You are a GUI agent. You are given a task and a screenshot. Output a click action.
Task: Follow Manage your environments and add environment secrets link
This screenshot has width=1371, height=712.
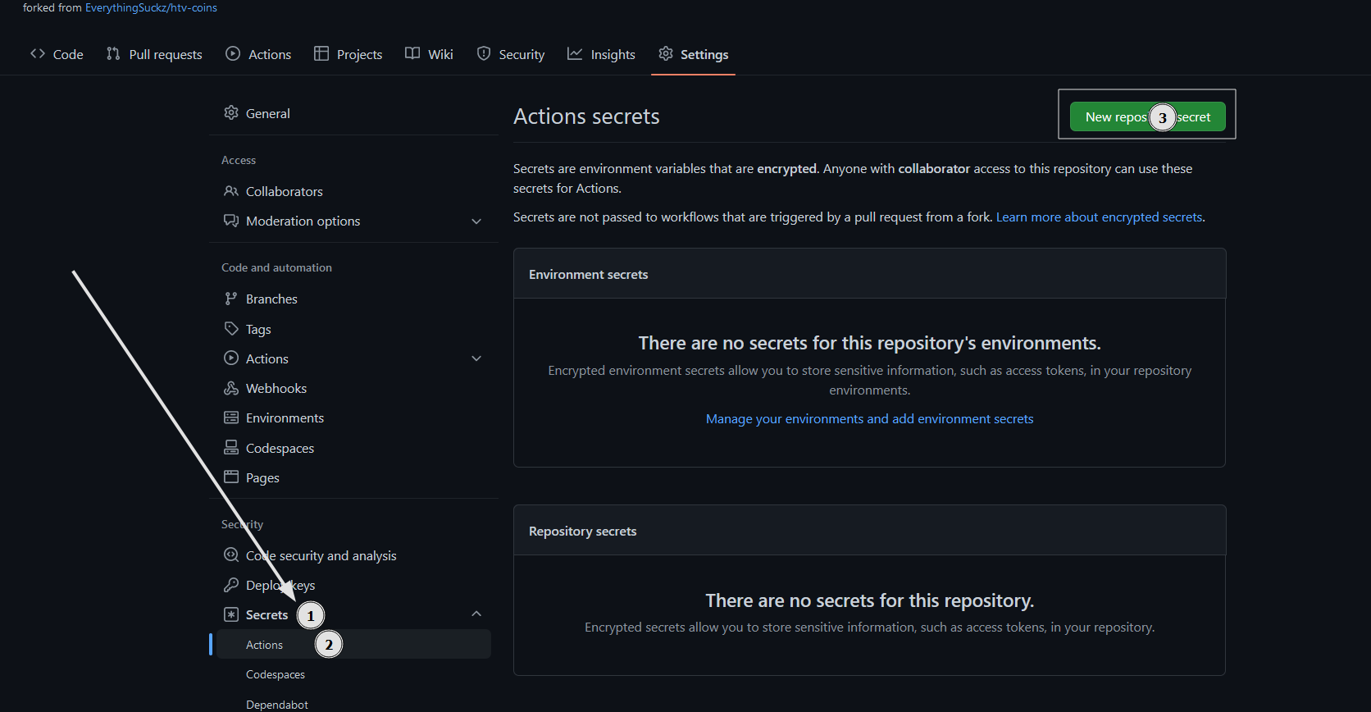point(869,419)
